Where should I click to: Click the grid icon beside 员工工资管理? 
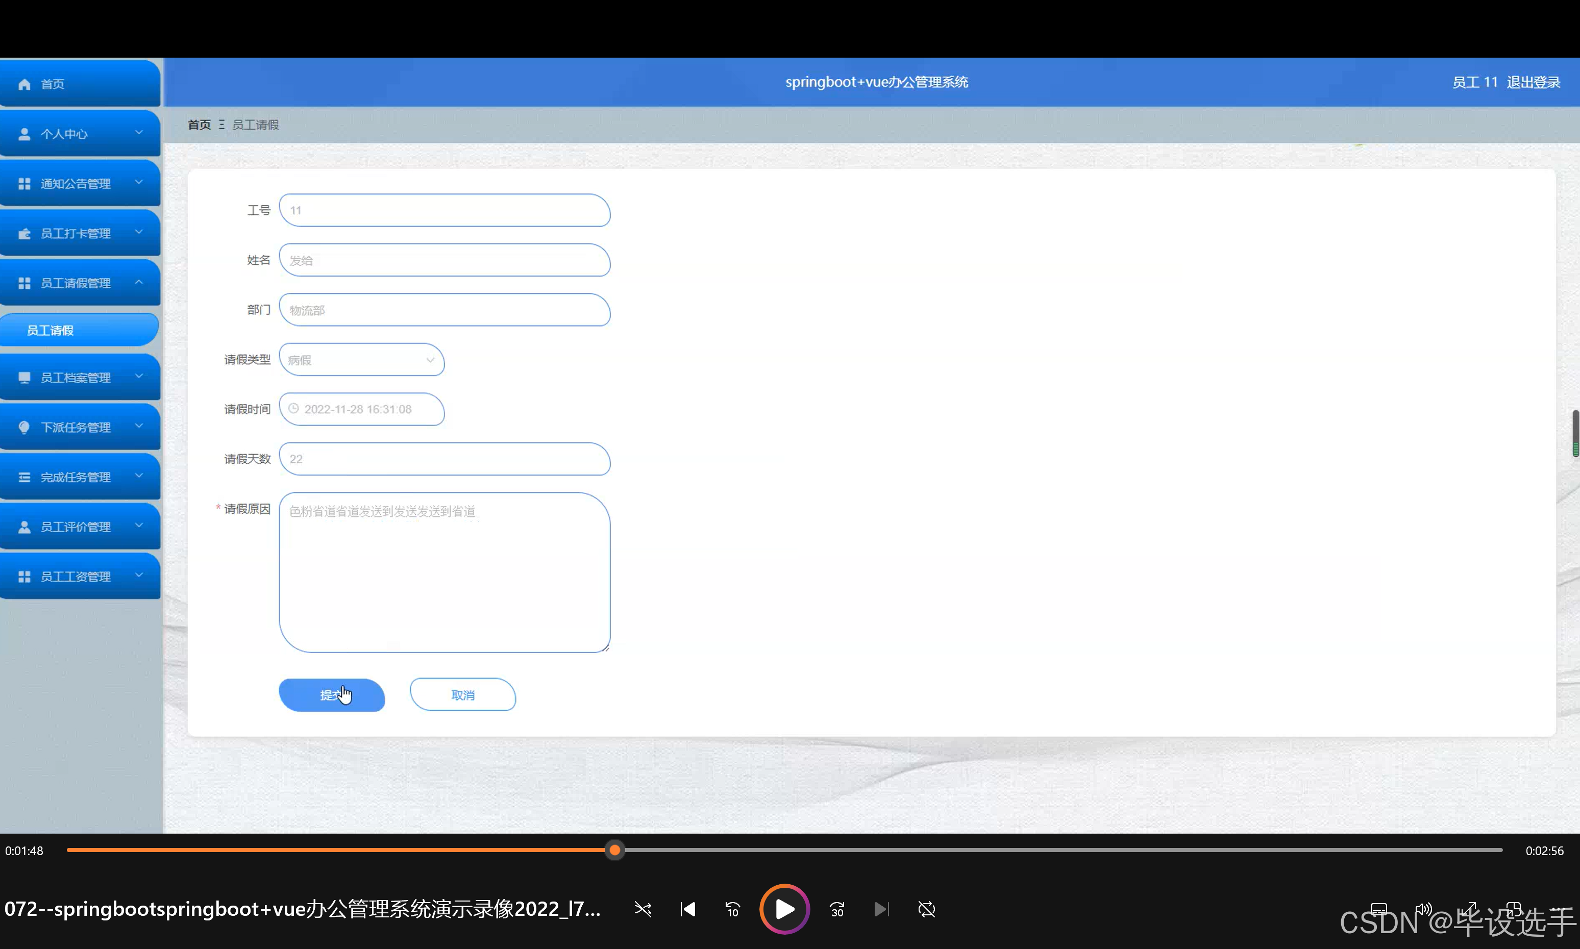24,577
